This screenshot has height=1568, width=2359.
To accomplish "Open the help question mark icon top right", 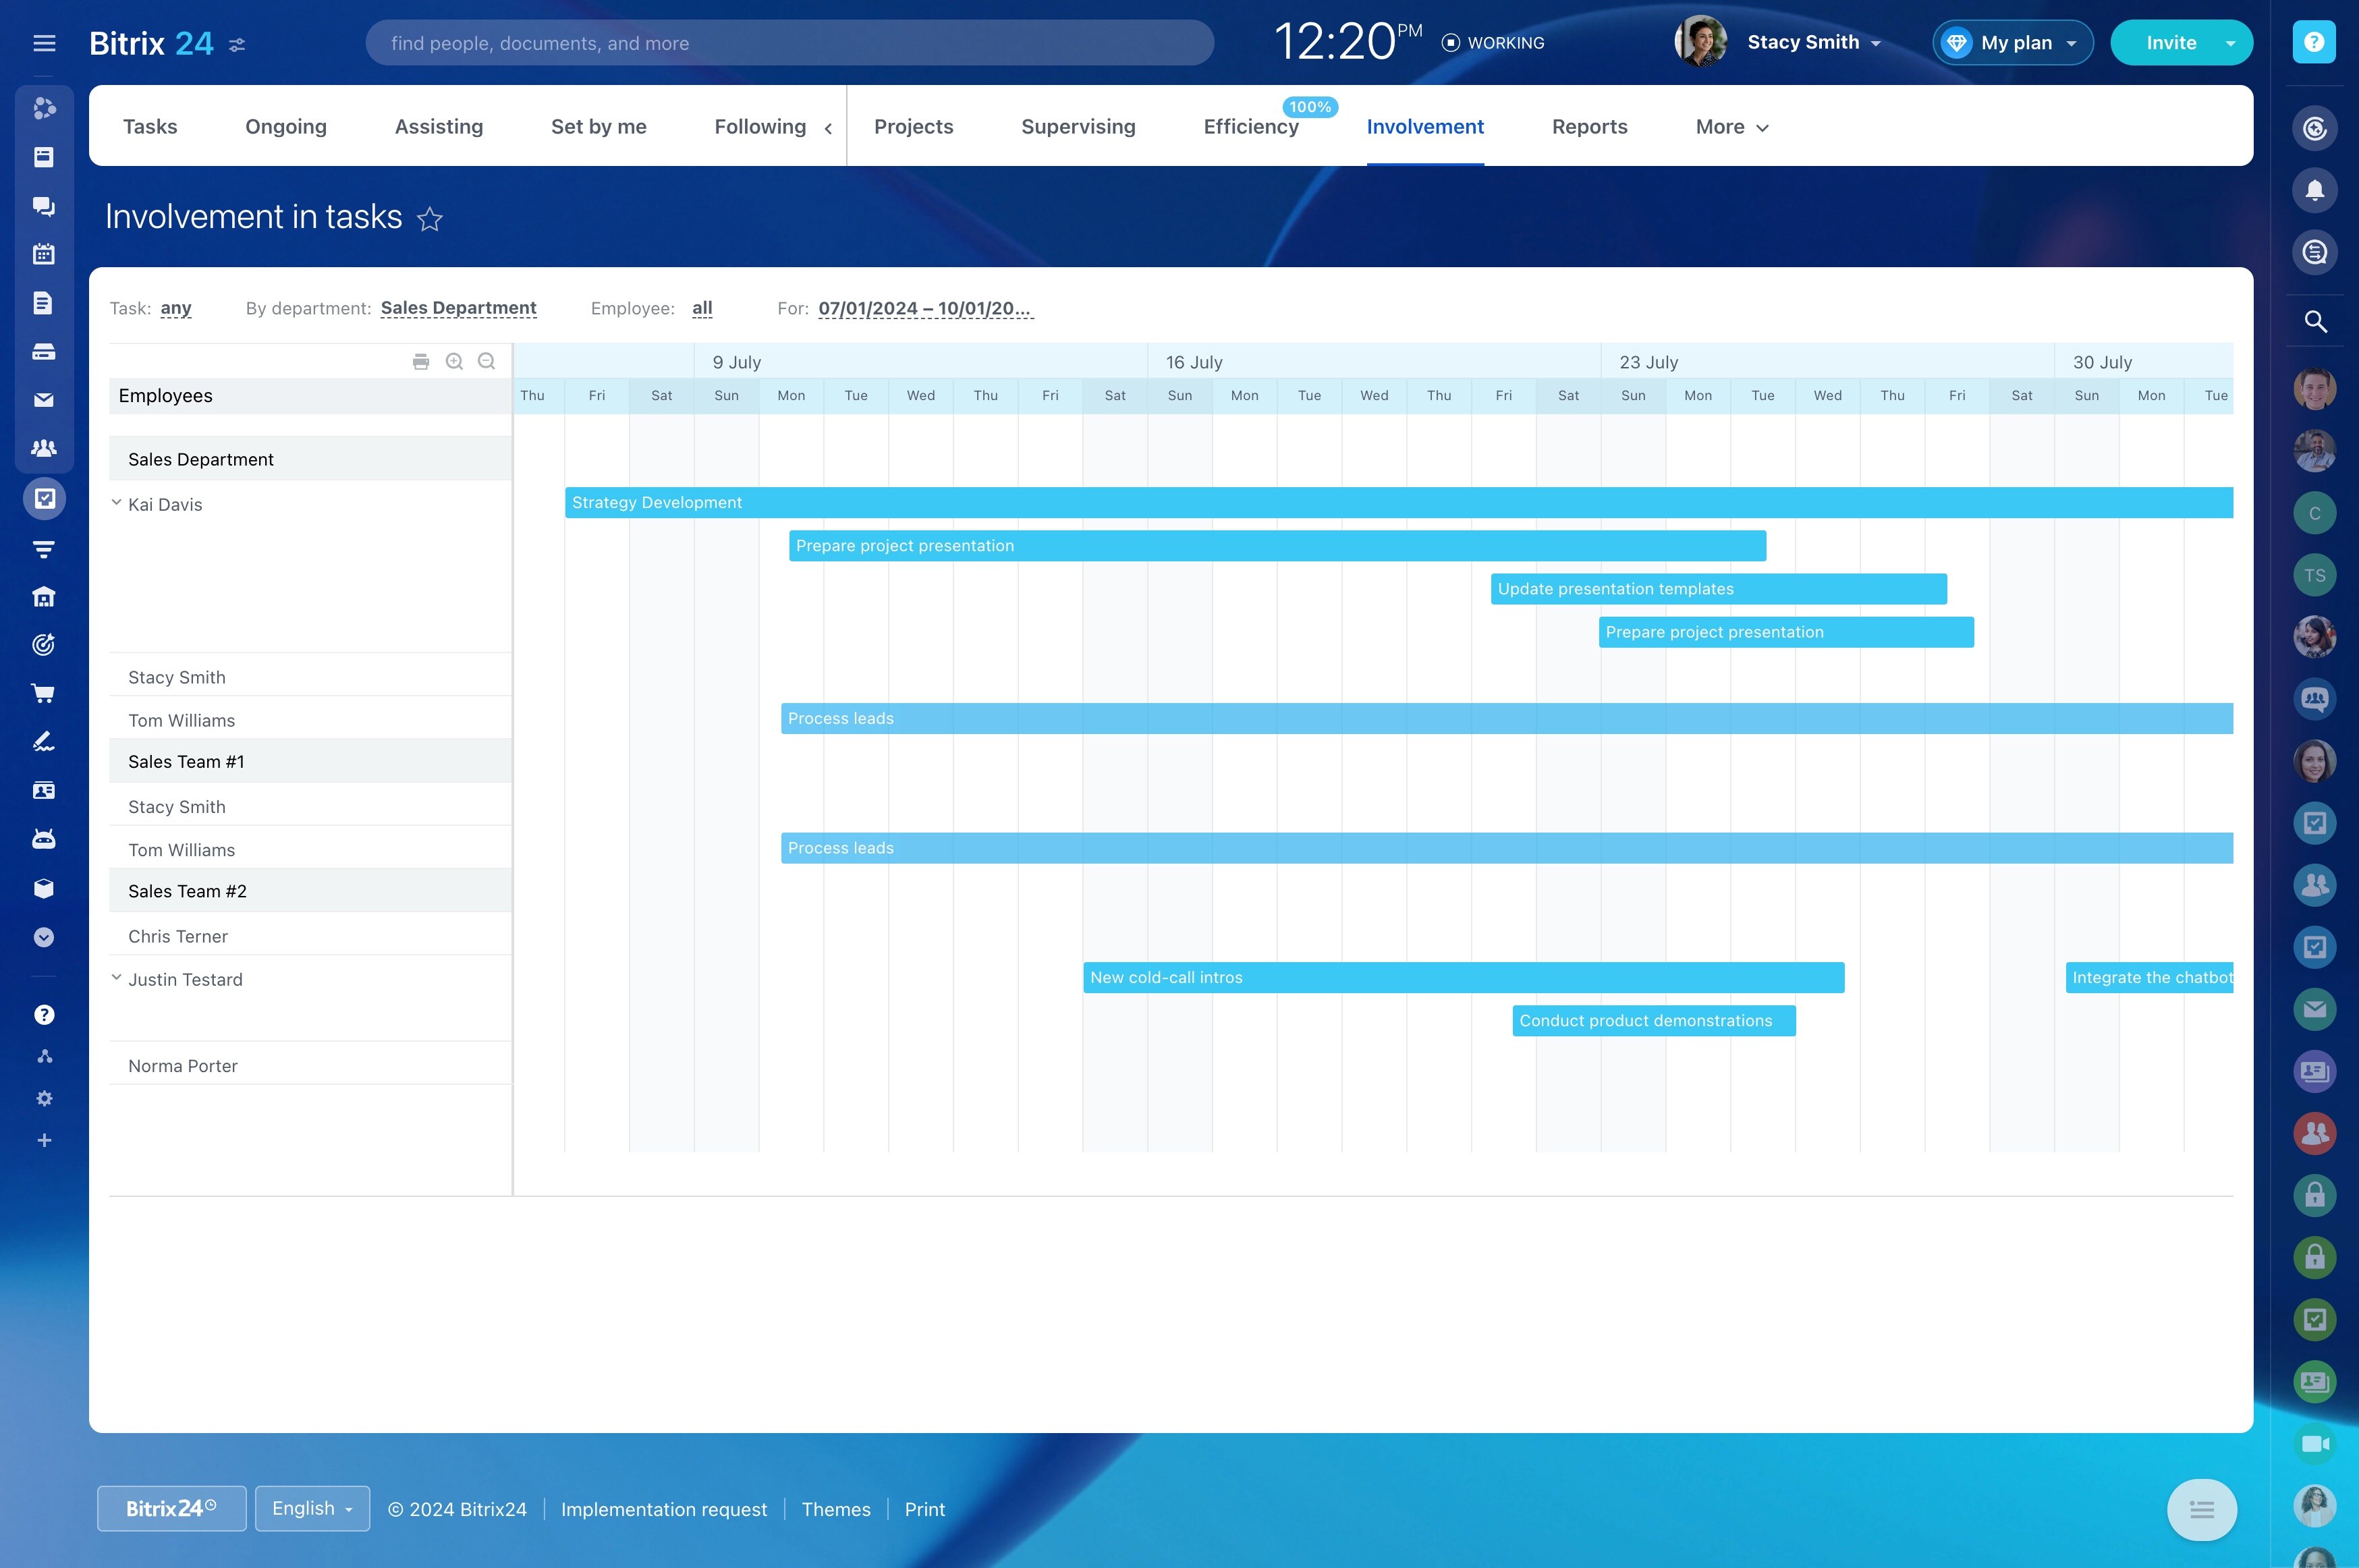I will coord(2314,42).
